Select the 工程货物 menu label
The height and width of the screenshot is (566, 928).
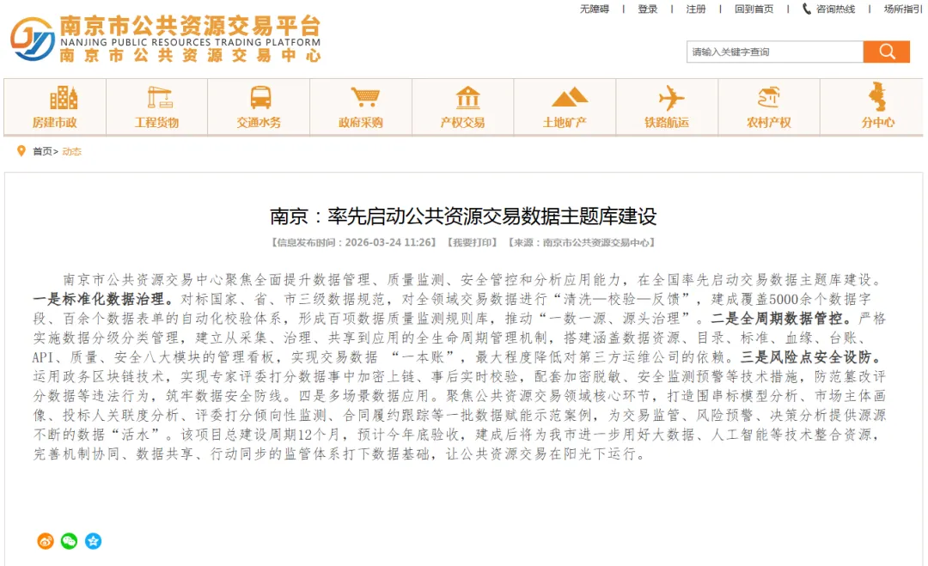pyautogui.click(x=156, y=123)
